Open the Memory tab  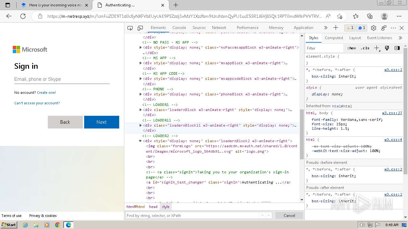pos(276,28)
